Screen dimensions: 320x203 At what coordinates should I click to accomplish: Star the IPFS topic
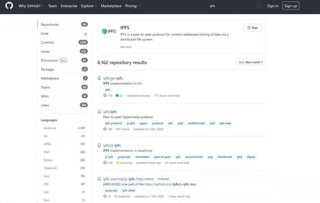click(x=252, y=28)
